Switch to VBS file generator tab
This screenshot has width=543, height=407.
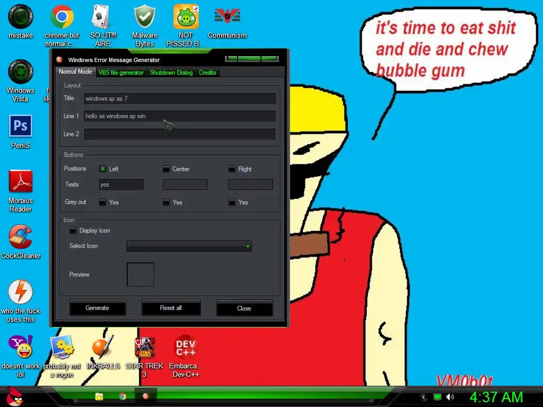[121, 73]
